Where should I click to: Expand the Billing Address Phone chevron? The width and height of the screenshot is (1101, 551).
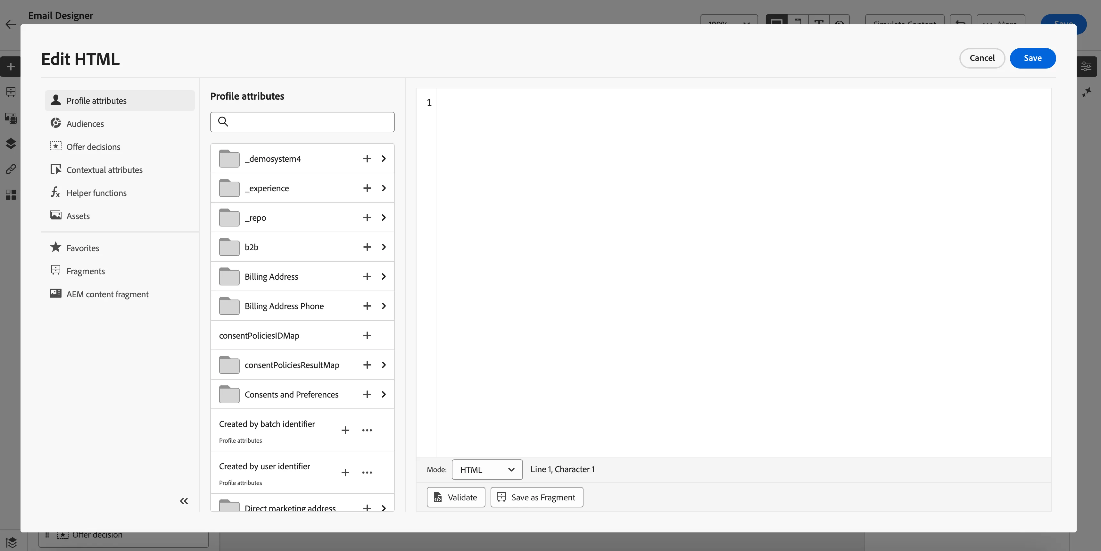(x=384, y=306)
